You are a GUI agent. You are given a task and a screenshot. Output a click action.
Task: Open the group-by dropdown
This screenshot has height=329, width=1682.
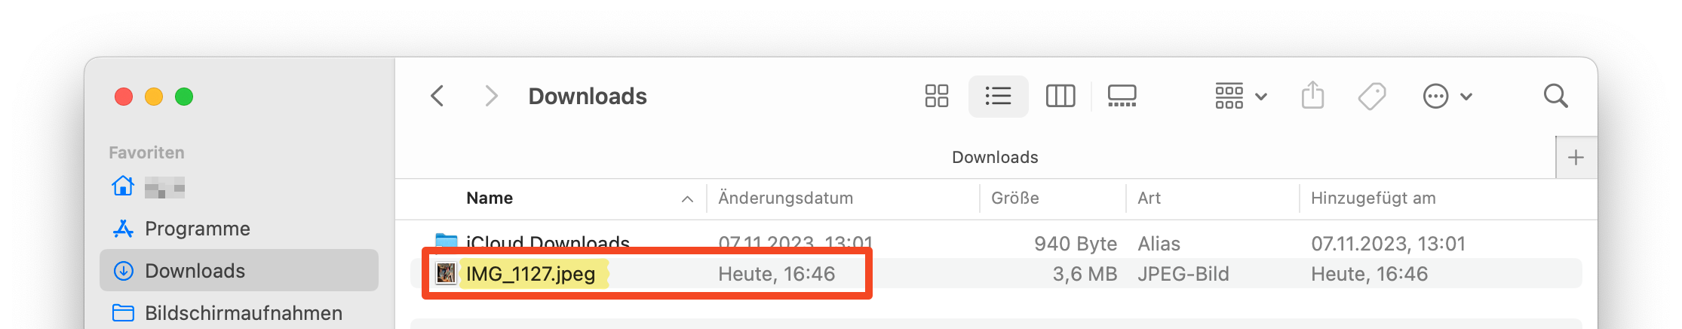point(1240,96)
